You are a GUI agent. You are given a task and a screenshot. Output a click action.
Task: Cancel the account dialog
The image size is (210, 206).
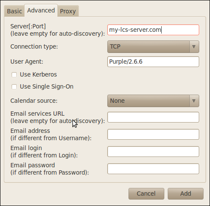[x=146, y=194]
